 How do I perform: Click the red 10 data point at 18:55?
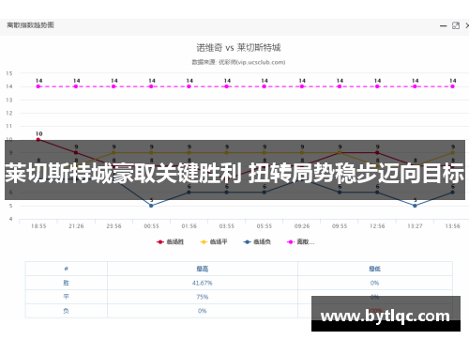[38, 139]
